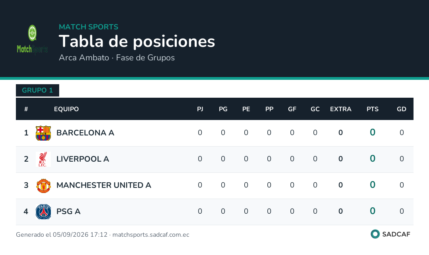Click matchsports.sadcaf.com.ec footer link
The image size is (429, 255).
151,235
